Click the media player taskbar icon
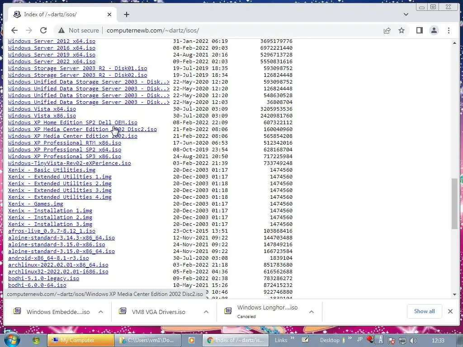This screenshot has width=463, height=347. coord(192,340)
